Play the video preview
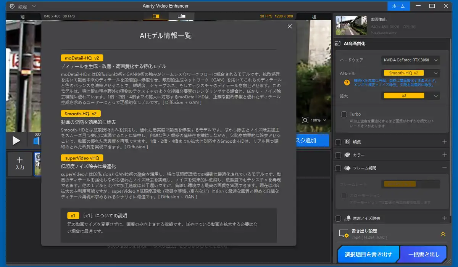458x267 pixels. [16, 140]
